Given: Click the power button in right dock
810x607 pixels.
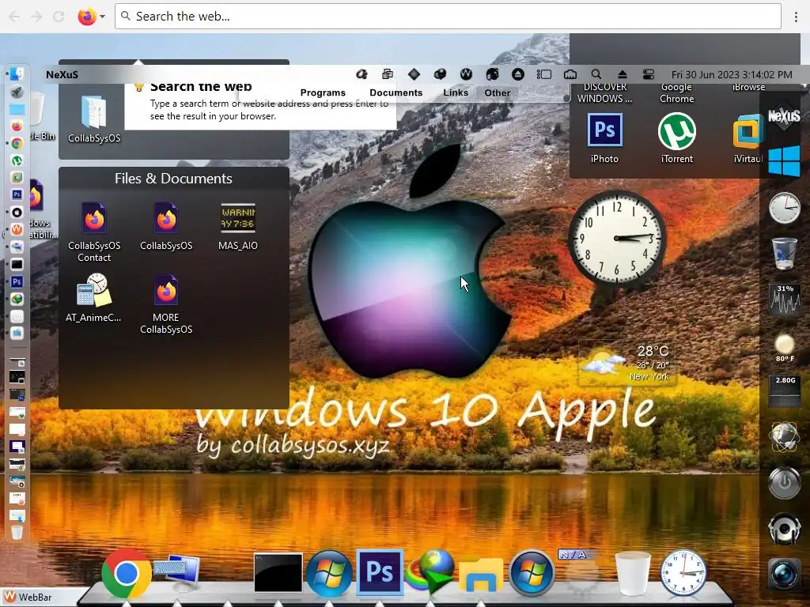Looking at the screenshot, I should click(784, 483).
